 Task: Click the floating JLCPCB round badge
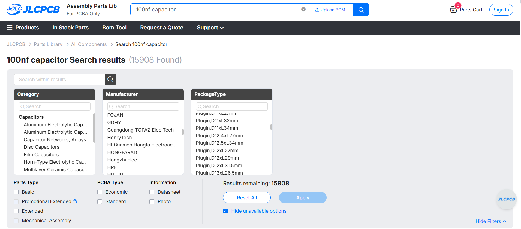(x=507, y=199)
